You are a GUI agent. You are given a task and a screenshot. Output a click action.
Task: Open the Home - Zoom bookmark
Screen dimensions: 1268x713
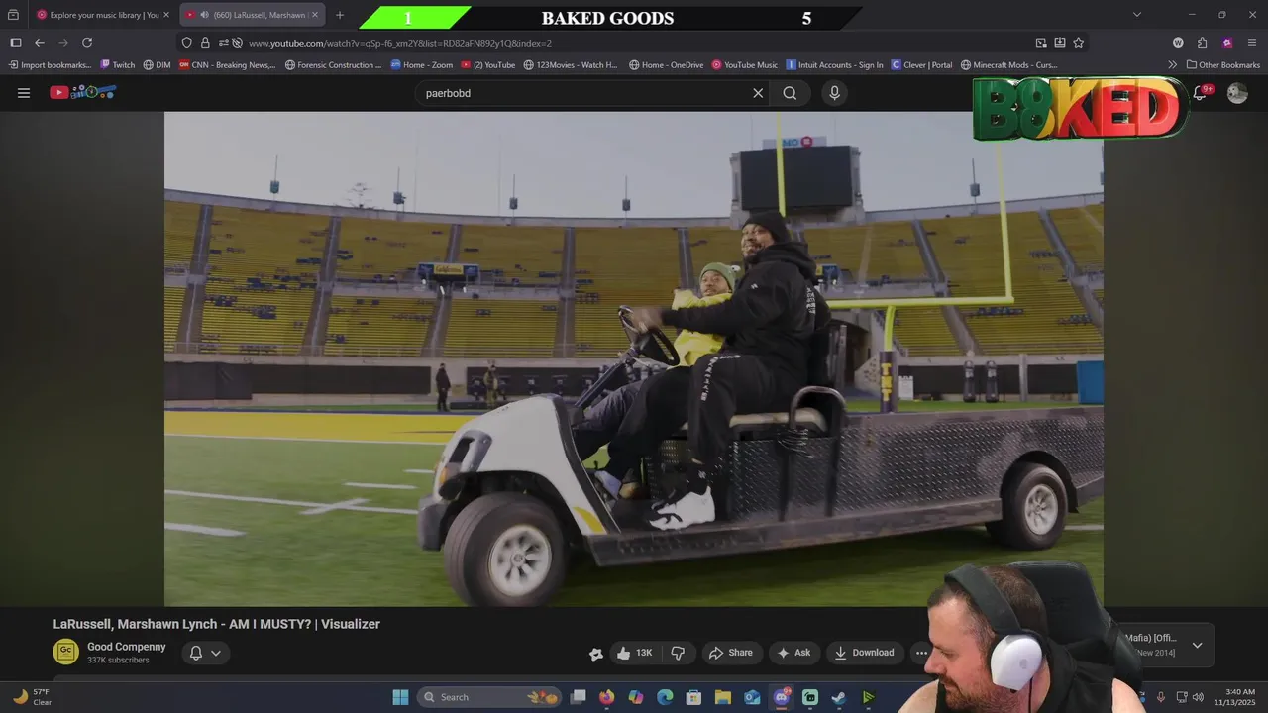click(422, 65)
